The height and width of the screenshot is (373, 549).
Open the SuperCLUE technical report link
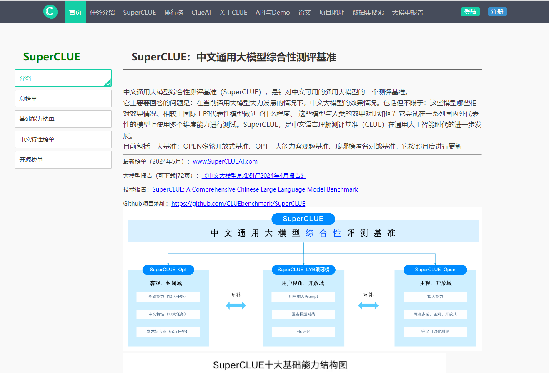pyautogui.click(x=255, y=189)
